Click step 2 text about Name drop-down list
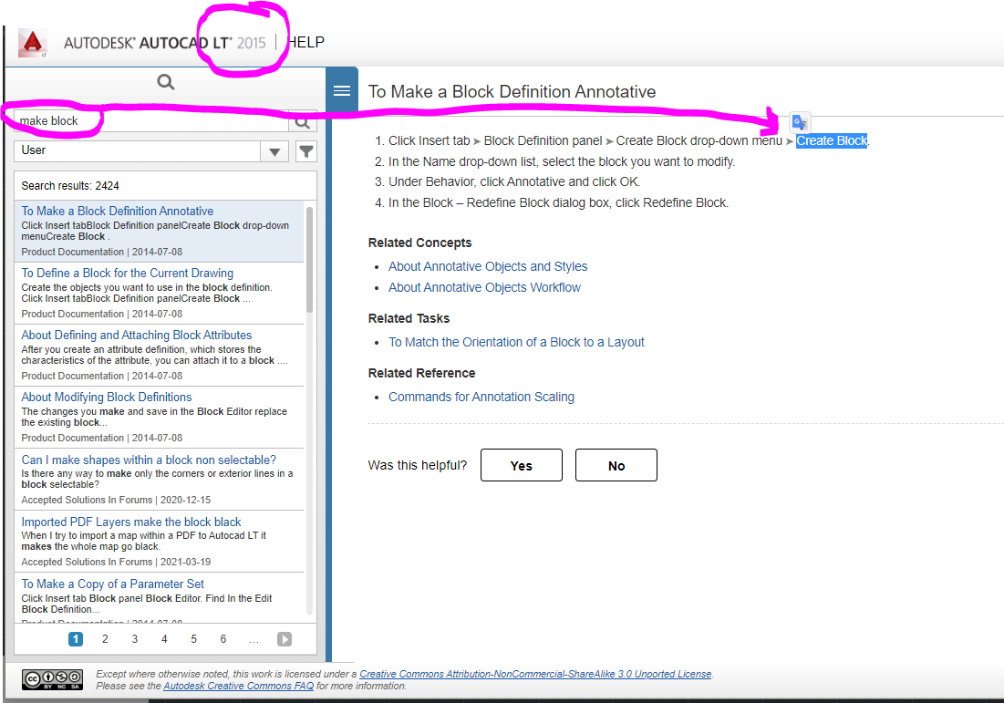1004x703 pixels. 562,161
